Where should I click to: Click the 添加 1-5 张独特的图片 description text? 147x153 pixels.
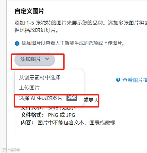click(81, 23)
